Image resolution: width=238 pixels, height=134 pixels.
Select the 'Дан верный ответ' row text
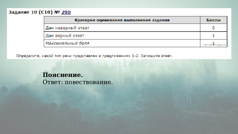click(65, 36)
